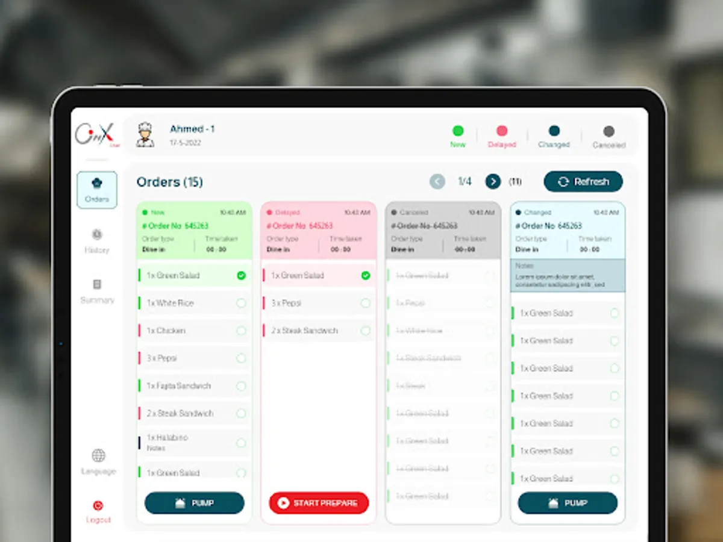Screen dimensions: 723x542
Task: Click the Logout icon in the sidebar
Action: pos(98,506)
